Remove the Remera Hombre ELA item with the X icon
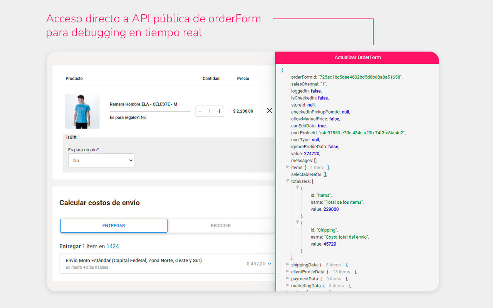Viewport: 493px width, 308px height. click(269, 110)
